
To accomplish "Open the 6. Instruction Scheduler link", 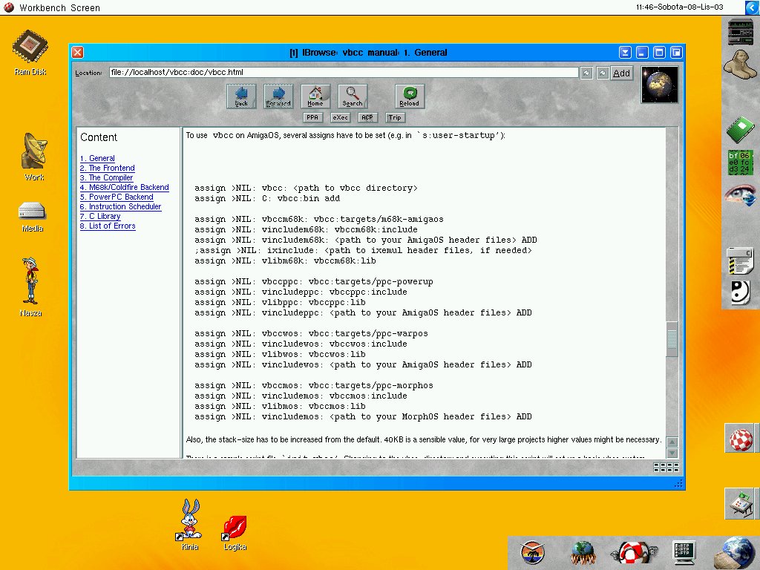I will (x=121, y=207).
